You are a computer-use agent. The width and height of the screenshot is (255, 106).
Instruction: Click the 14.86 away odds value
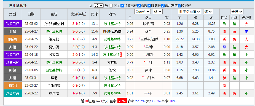point(211,70)
